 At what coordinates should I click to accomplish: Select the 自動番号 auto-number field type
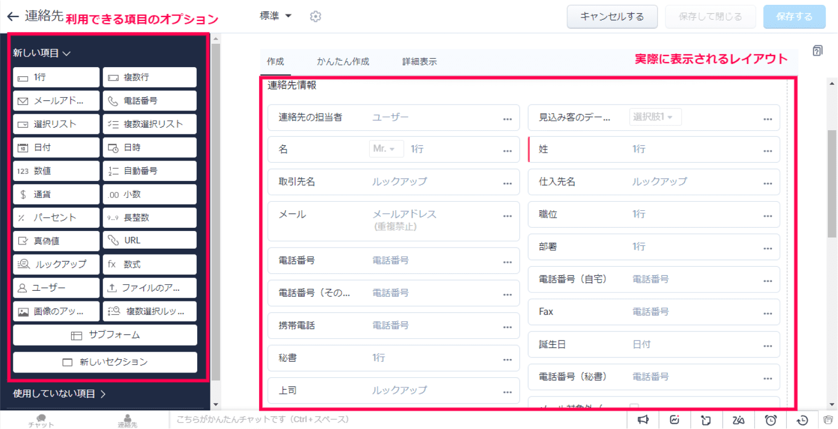coord(150,171)
